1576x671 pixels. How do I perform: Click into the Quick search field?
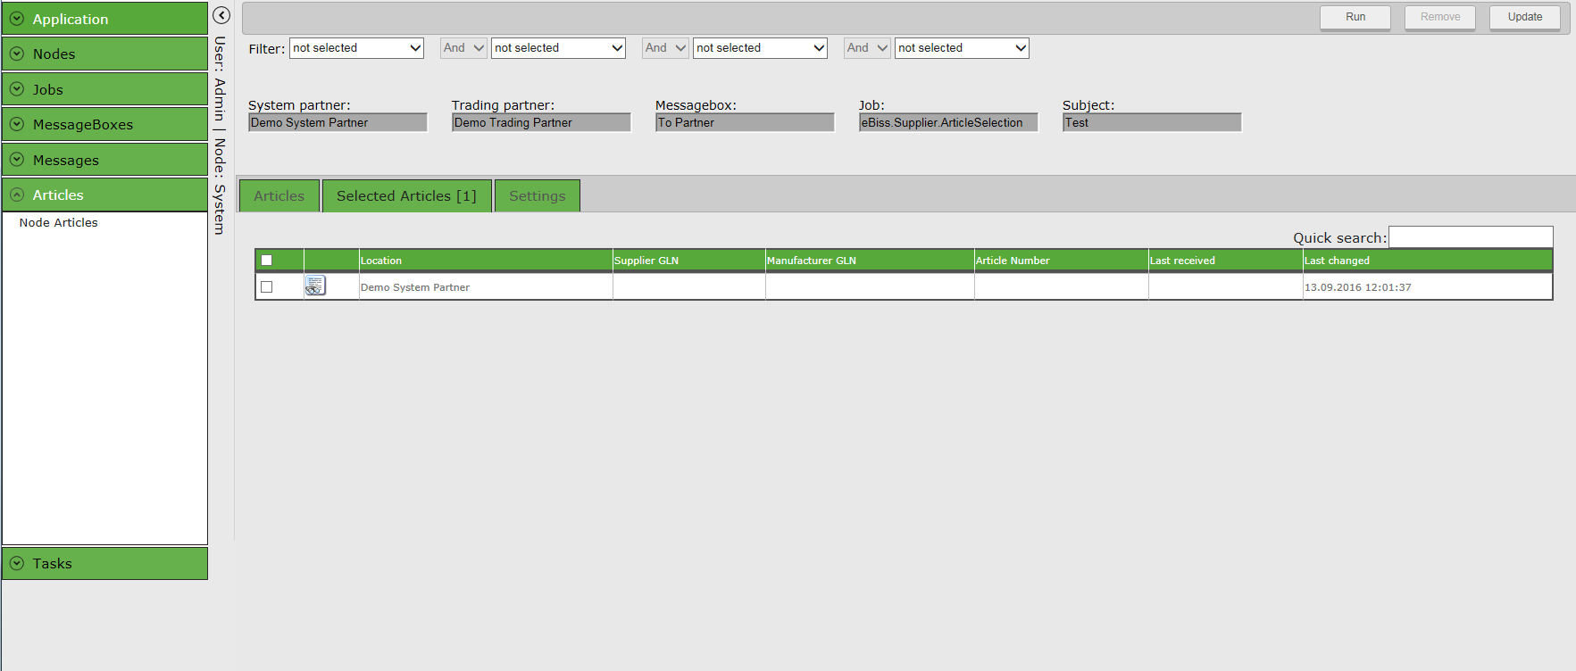coord(1470,236)
